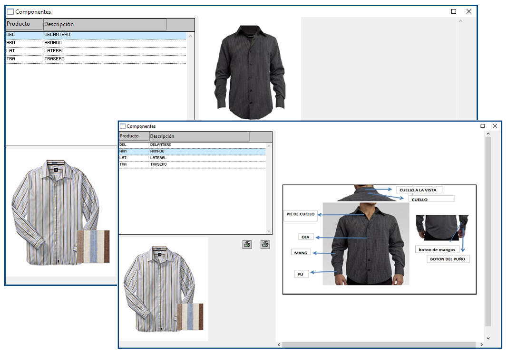Click fabric swatch on back window shirt
The width and height of the screenshot is (507, 352).
tap(93, 247)
